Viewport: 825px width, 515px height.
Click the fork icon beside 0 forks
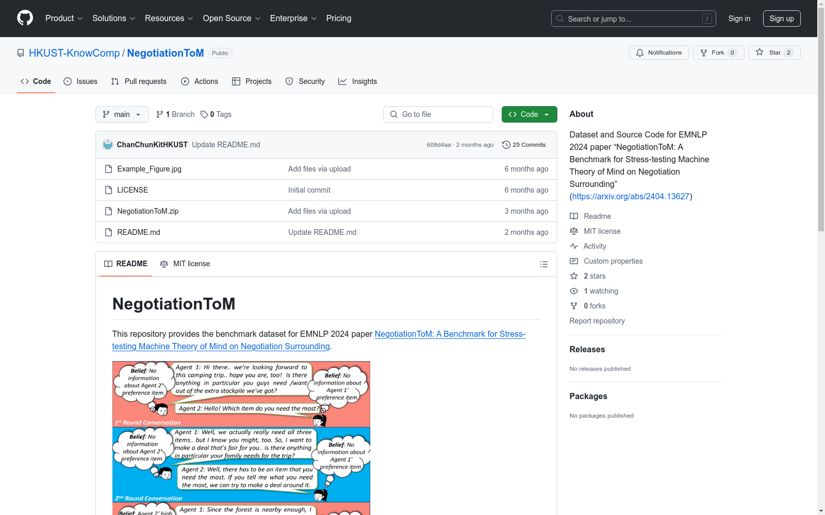(574, 306)
